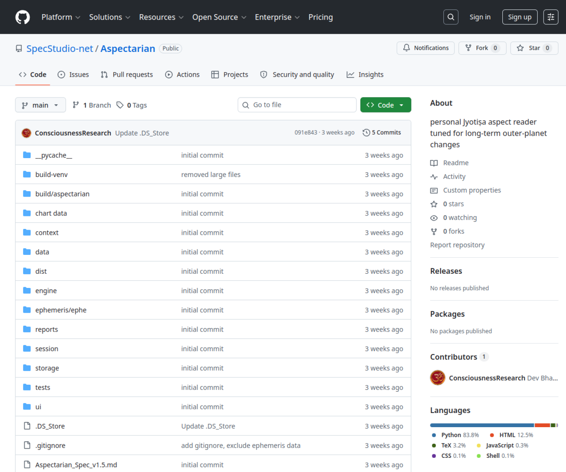Viewport: 566px width, 472px height.
Task: Open 'add gitignore, exclude ephemeris data' commit
Action: click(x=241, y=445)
